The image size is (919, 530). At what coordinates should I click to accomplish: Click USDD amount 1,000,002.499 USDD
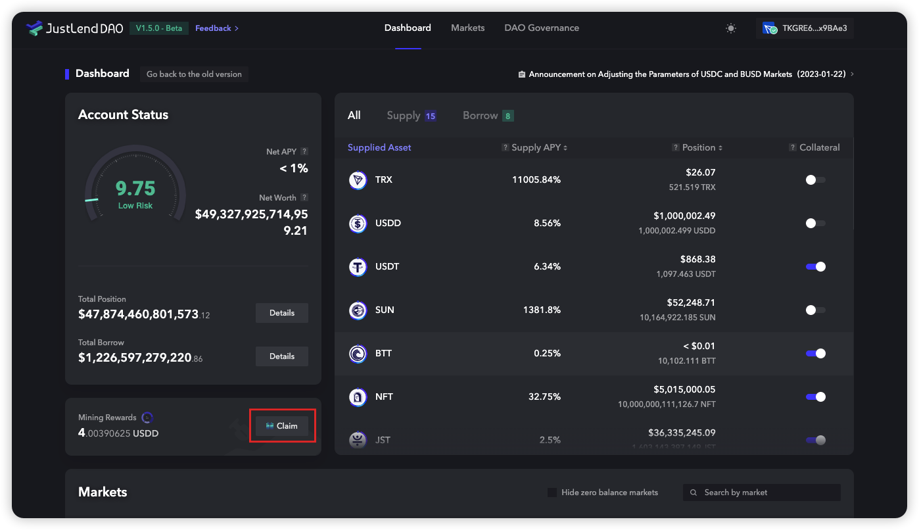tap(677, 231)
